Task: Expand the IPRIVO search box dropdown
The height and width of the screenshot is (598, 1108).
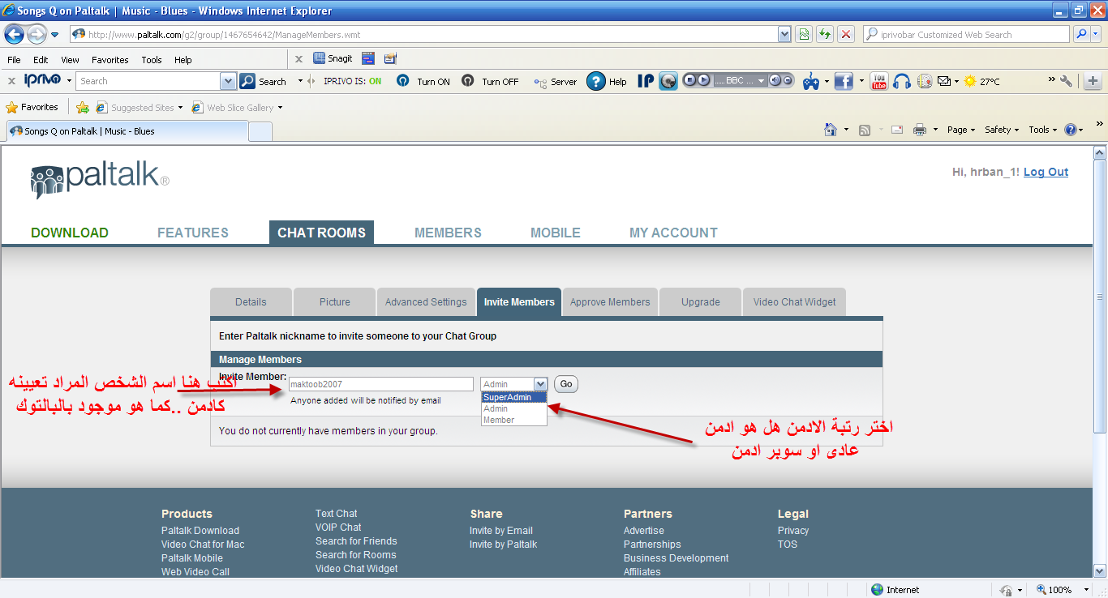Action: point(228,81)
